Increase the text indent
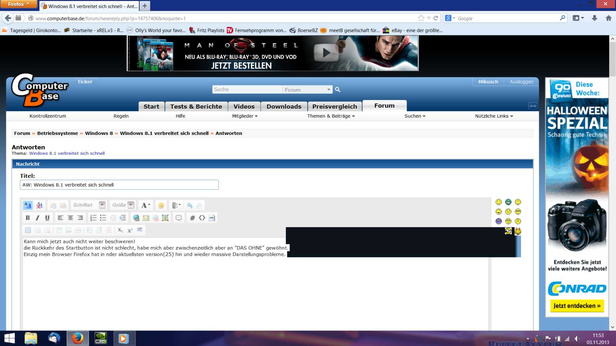The height and width of the screenshot is (346, 616). point(123,218)
